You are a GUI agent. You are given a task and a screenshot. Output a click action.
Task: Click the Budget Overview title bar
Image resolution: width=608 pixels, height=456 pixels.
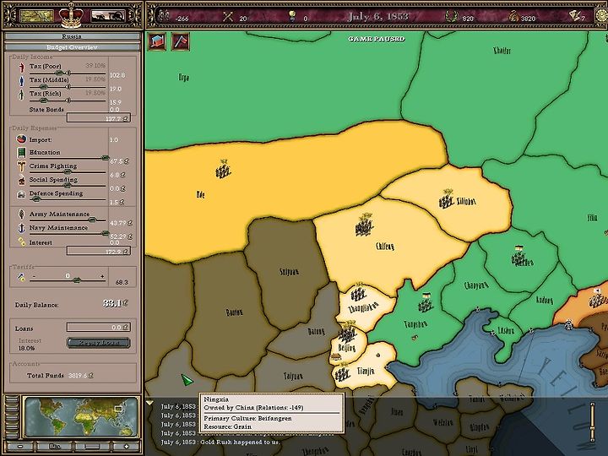[72, 47]
